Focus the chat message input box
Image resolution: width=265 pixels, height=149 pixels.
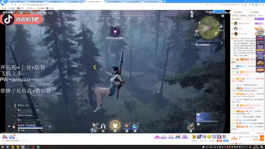(x=249, y=138)
